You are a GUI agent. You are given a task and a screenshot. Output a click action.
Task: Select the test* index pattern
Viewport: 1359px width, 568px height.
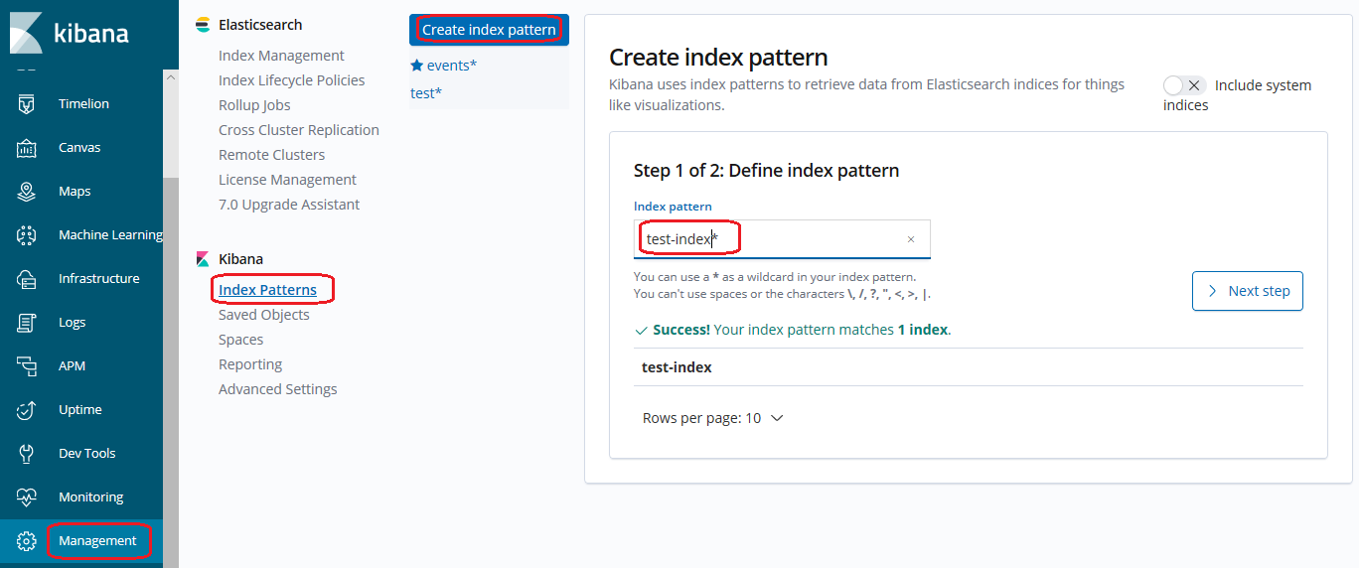tap(426, 93)
